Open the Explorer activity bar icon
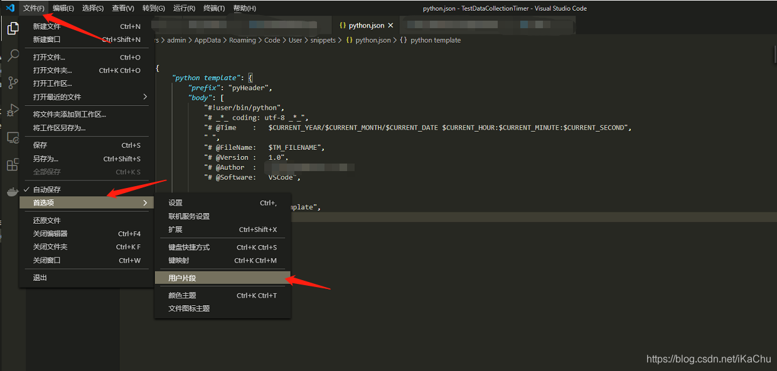This screenshot has height=371, width=777. pos(13,28)
